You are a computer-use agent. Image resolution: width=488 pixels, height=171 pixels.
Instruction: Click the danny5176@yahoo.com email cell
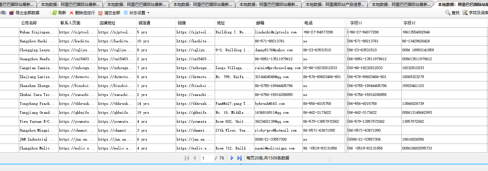click(x=278, y=50)
